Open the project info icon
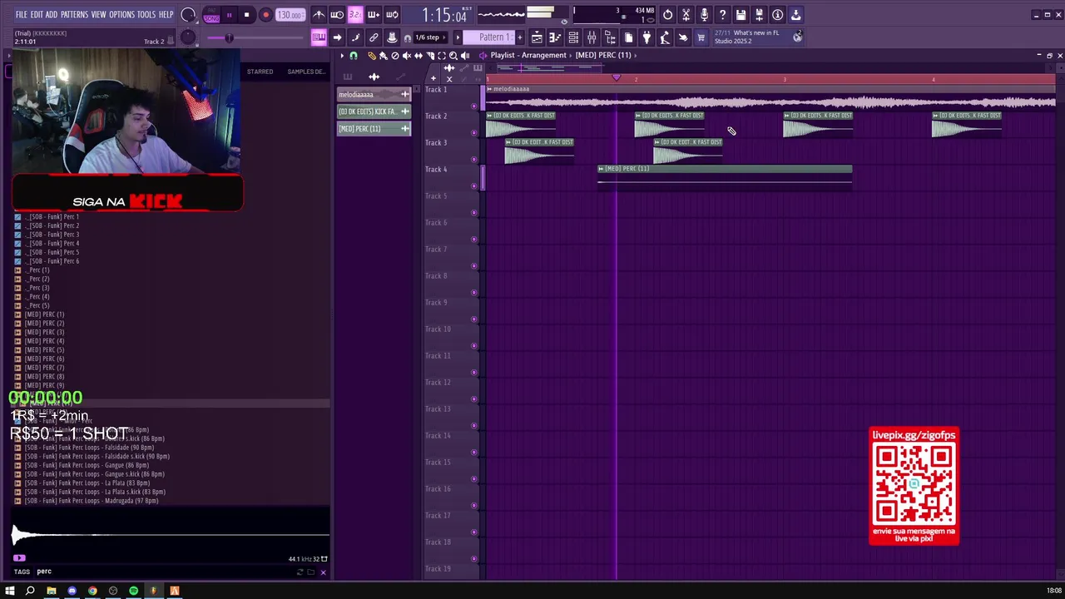The image size is (1065, 599). click(777, 15)
